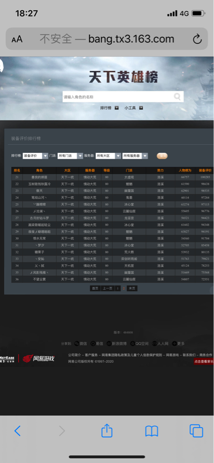Share via 微信 icon
Screen dimensions: 214x463
[77, 343]
